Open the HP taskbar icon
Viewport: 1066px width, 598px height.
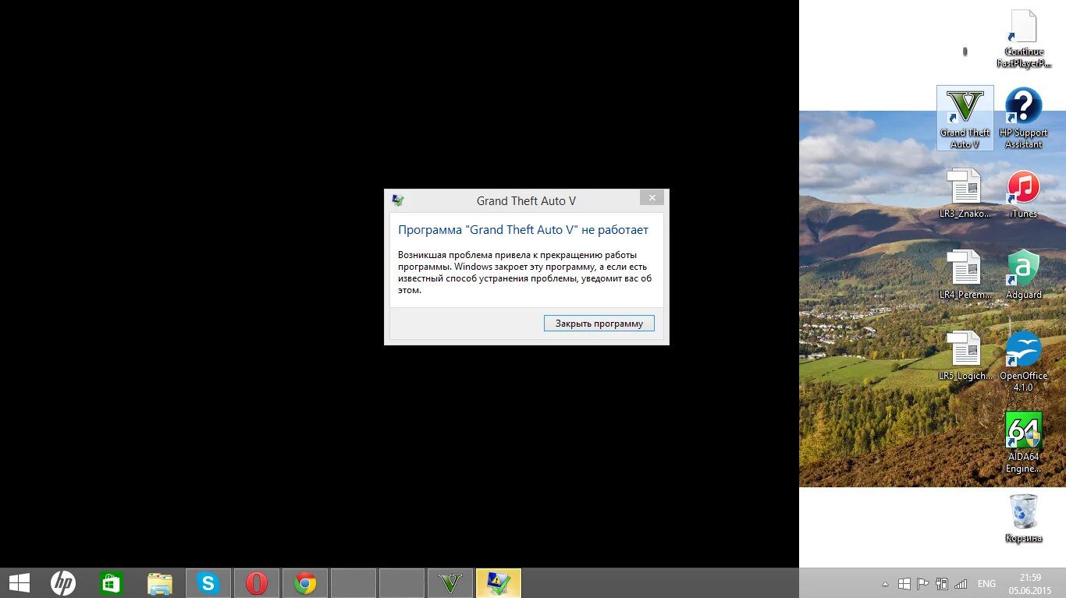click(63, 582)
